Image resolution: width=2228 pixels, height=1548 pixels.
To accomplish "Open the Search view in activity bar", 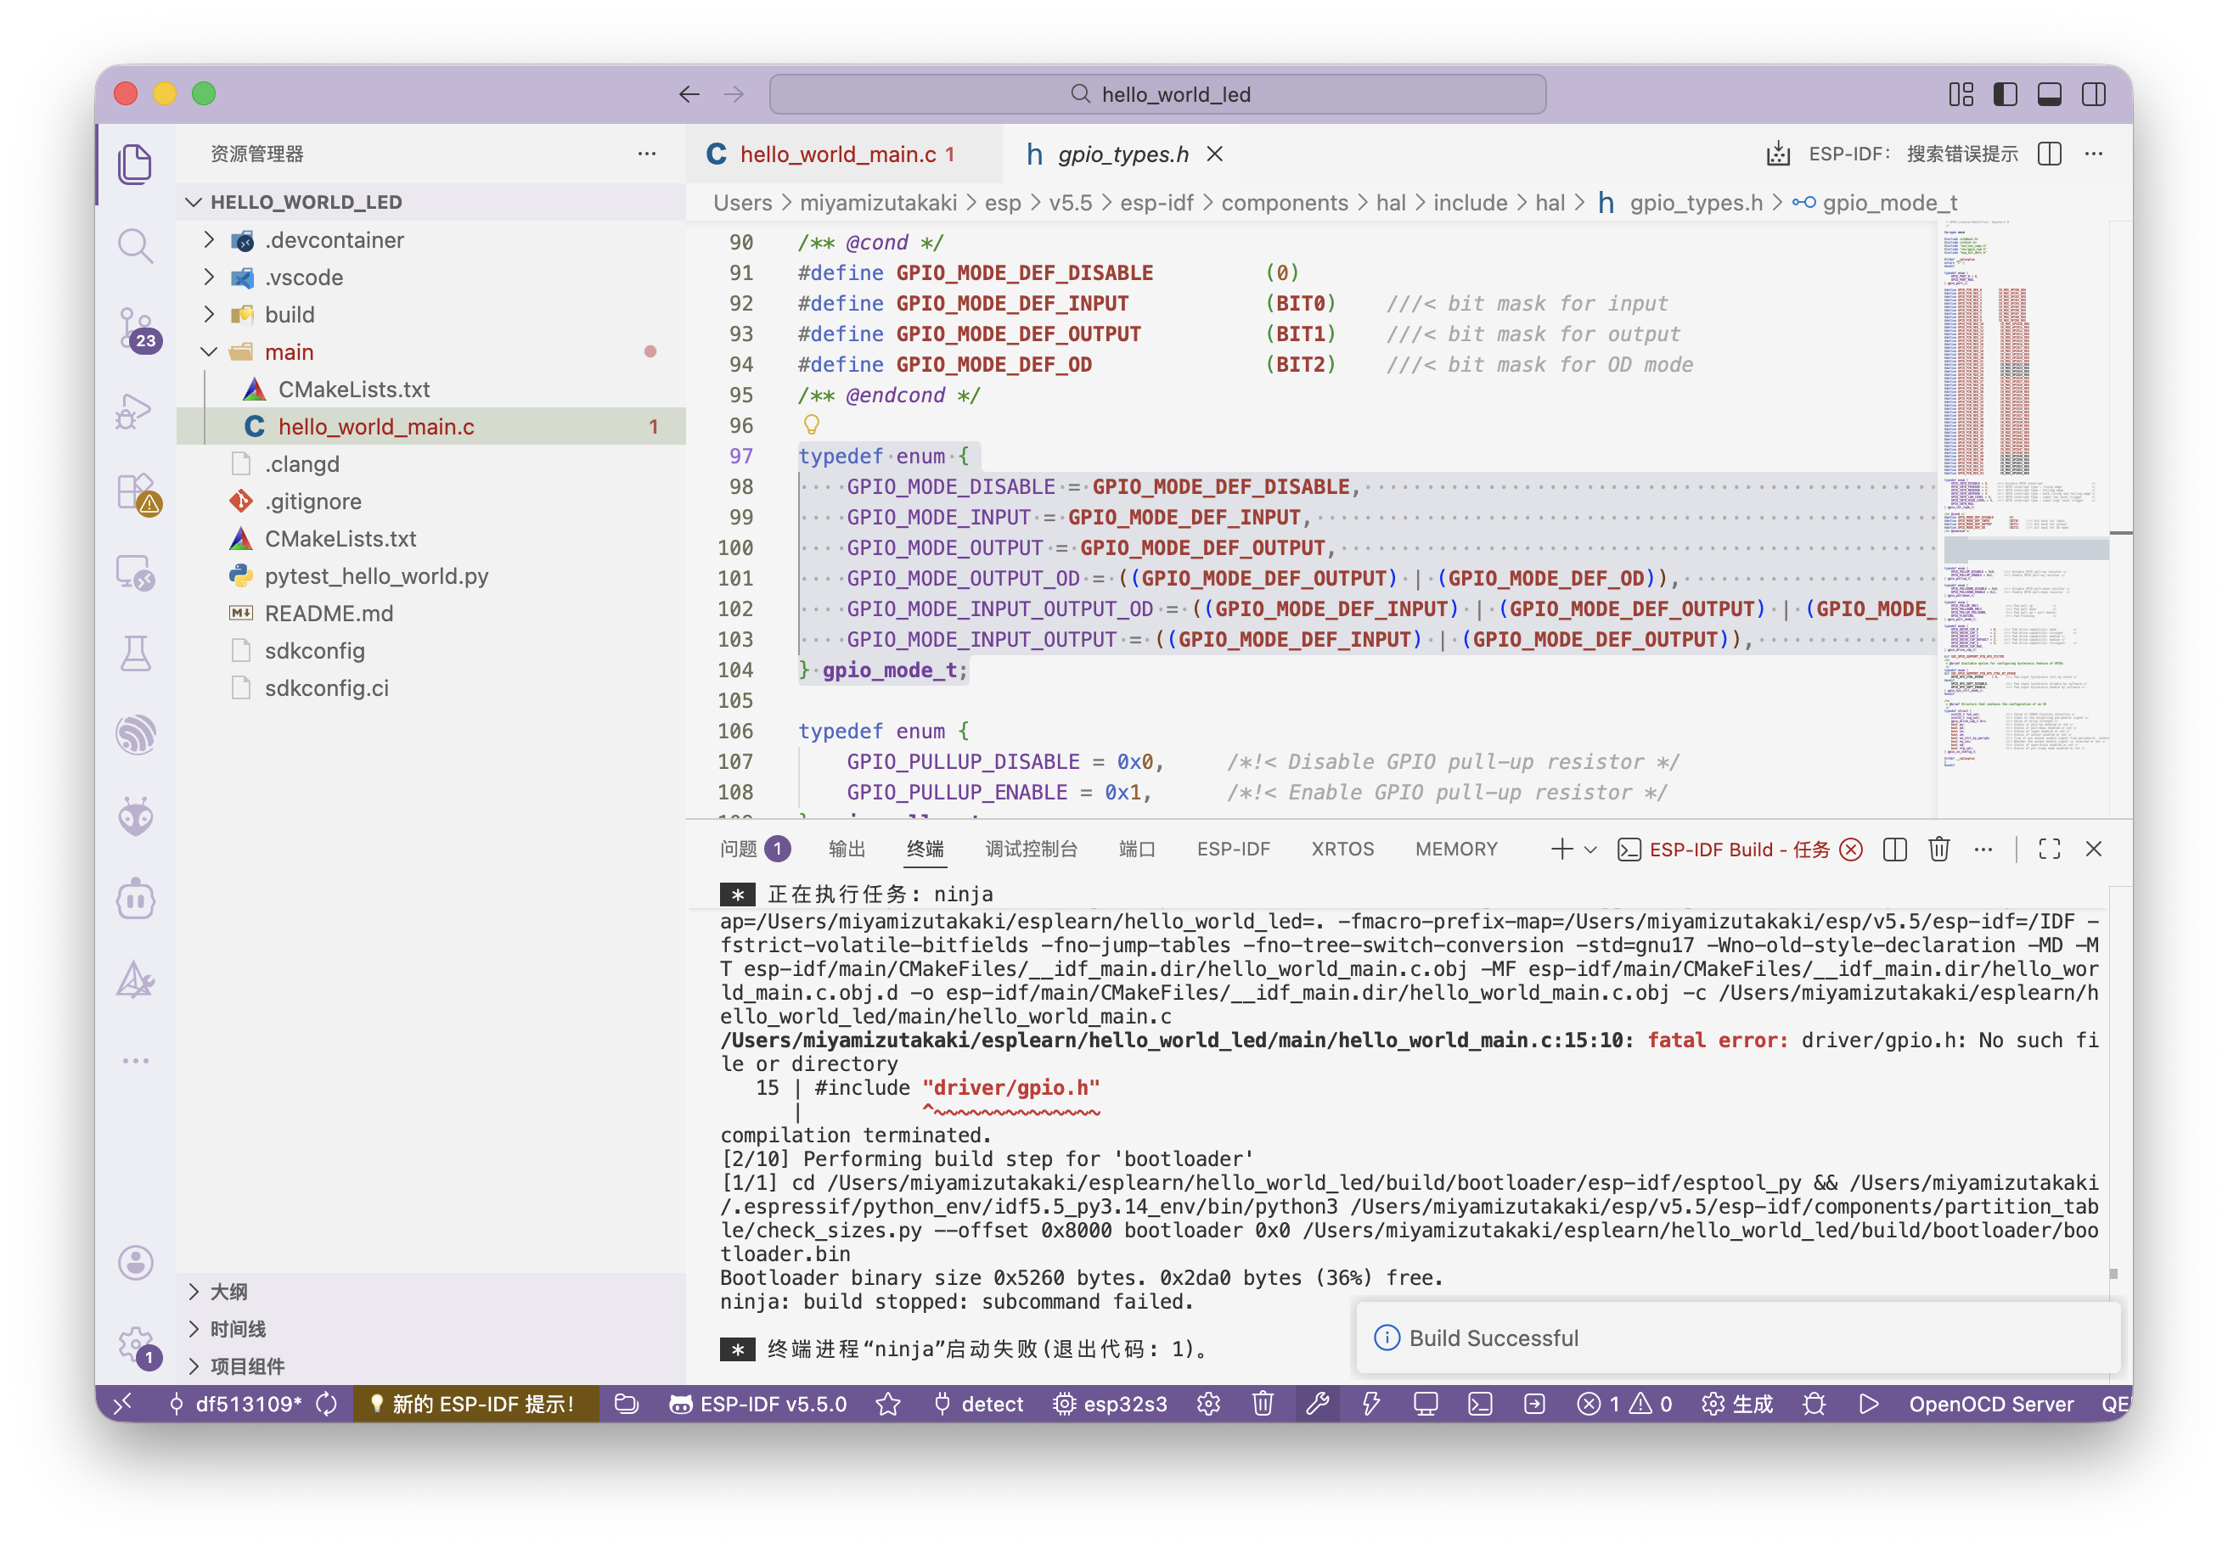I will tap(135, 245).
